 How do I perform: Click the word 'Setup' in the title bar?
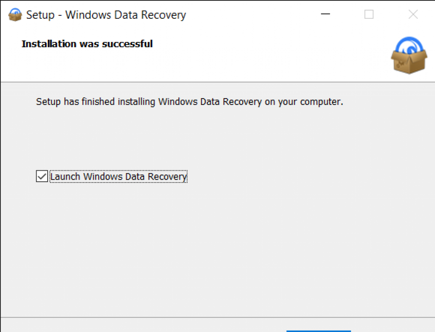pos(40,15)
